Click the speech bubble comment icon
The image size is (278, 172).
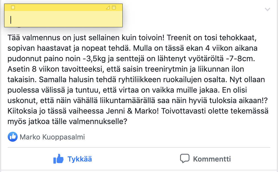point(185,158)
